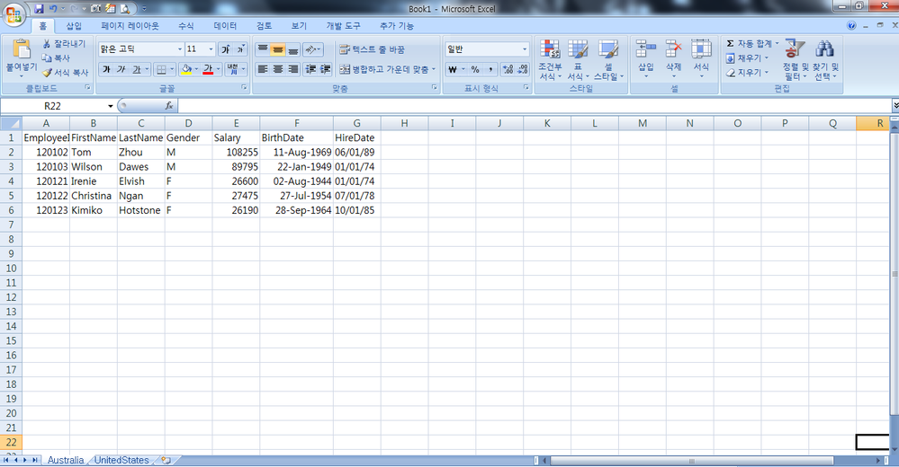Toggle align text right
Screen dimensions: 899x467
tap(293, 69)
